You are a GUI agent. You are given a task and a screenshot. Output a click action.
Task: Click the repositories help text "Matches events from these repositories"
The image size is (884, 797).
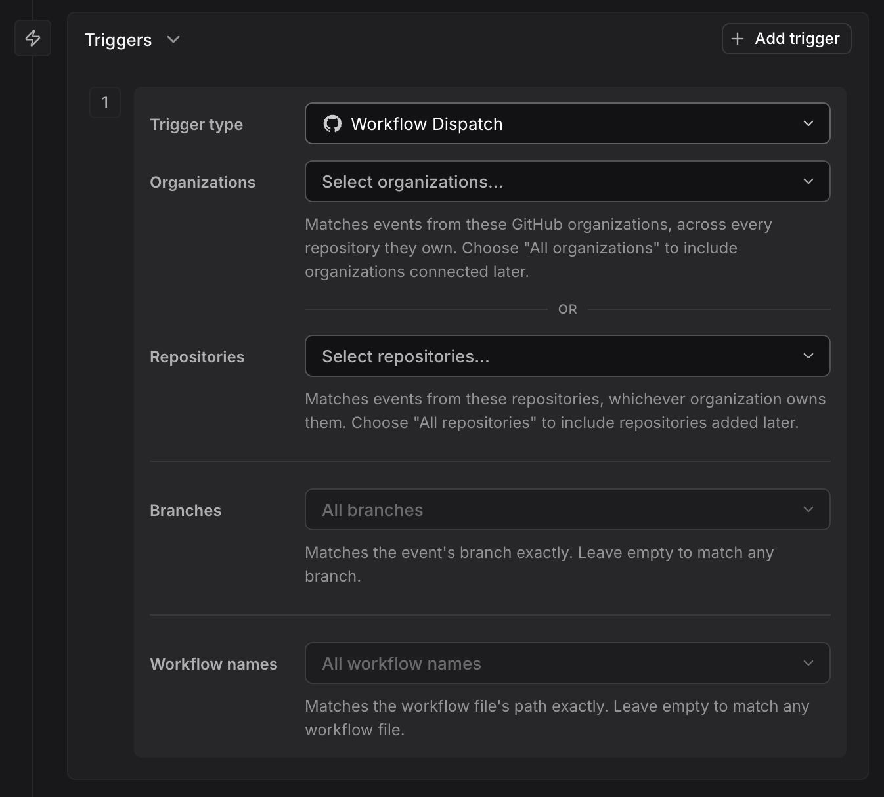click(x=565, y=411)
